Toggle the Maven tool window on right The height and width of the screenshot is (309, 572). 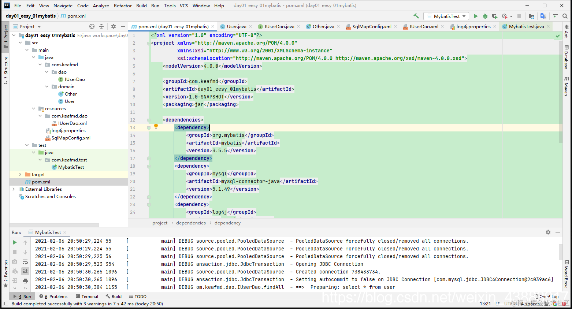[566, 86]
